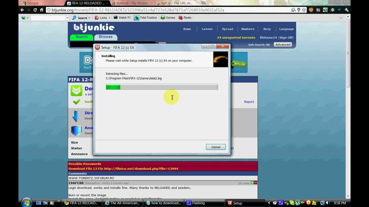Click the btjunkie logo
Image resolution: width=369 pixels, height=207 pixels.
coord(94,28)
